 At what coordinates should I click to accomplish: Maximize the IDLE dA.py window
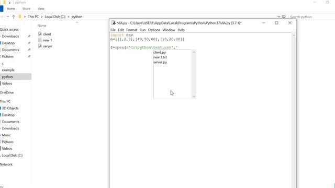click(x=276, y=23)
